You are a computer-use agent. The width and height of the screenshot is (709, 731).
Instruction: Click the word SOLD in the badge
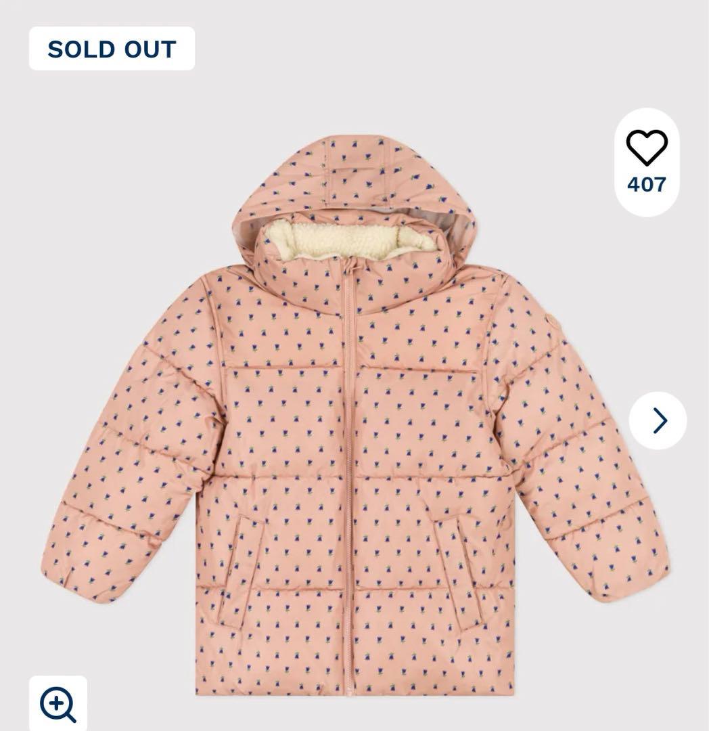click(74, 49)
